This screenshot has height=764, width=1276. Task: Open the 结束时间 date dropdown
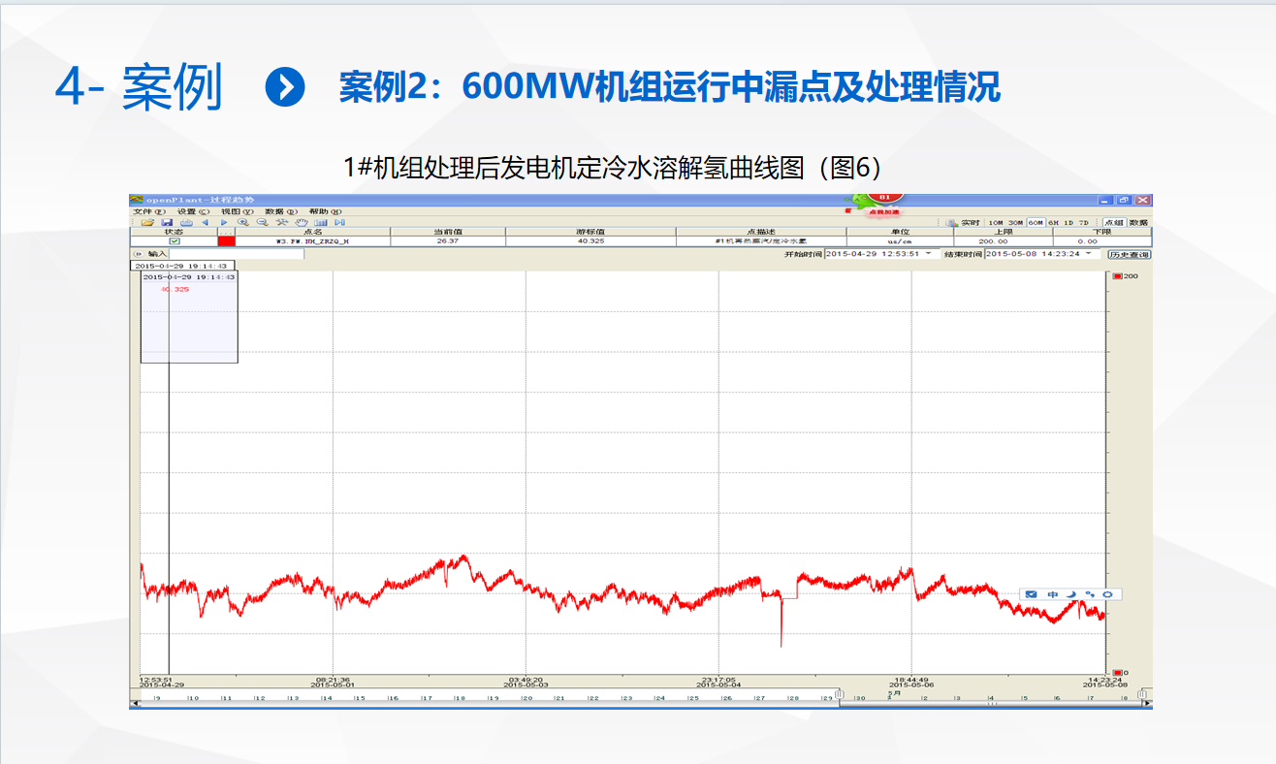pyautogui.click(x=1088, y=254)
